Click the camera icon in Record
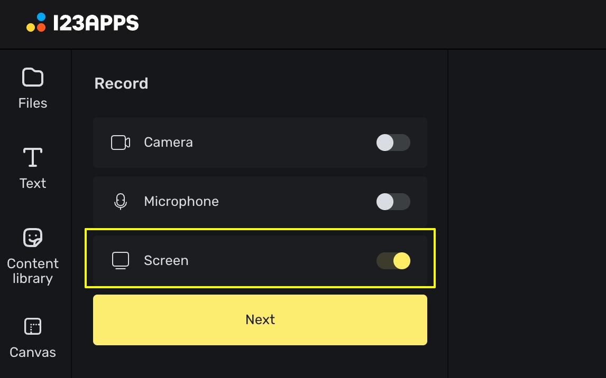606x378 pixels. 121,143
